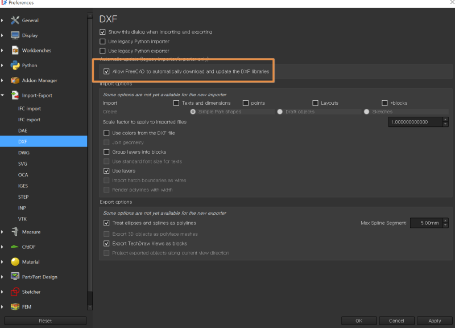
Task: Enable "Use colors from the DXF file"
Action: click(106, 132)
